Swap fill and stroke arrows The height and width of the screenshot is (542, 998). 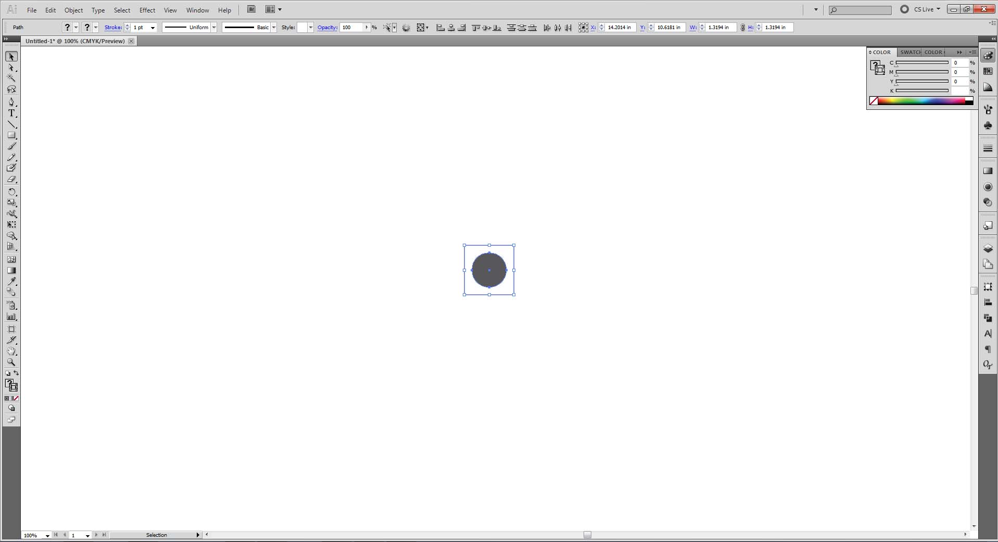point(16,373)
